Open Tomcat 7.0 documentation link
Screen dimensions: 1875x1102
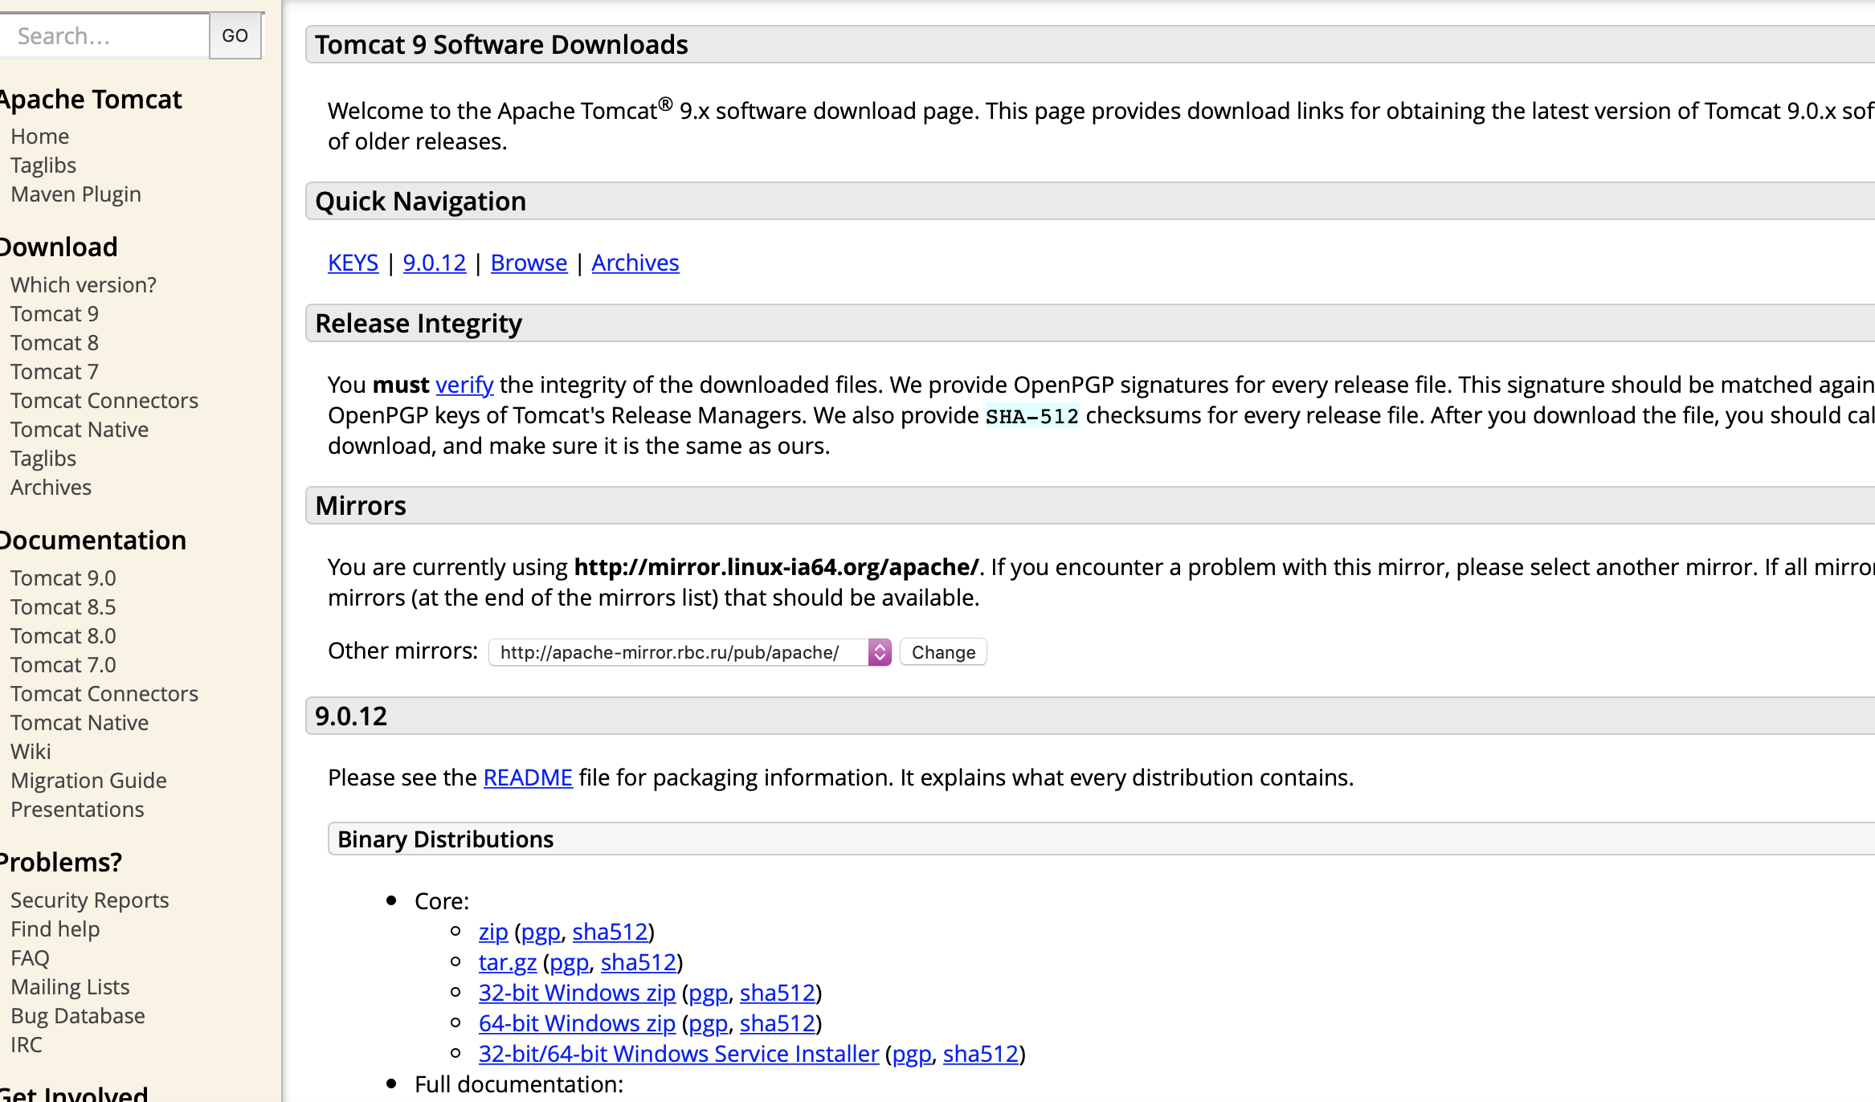(63, 665)
